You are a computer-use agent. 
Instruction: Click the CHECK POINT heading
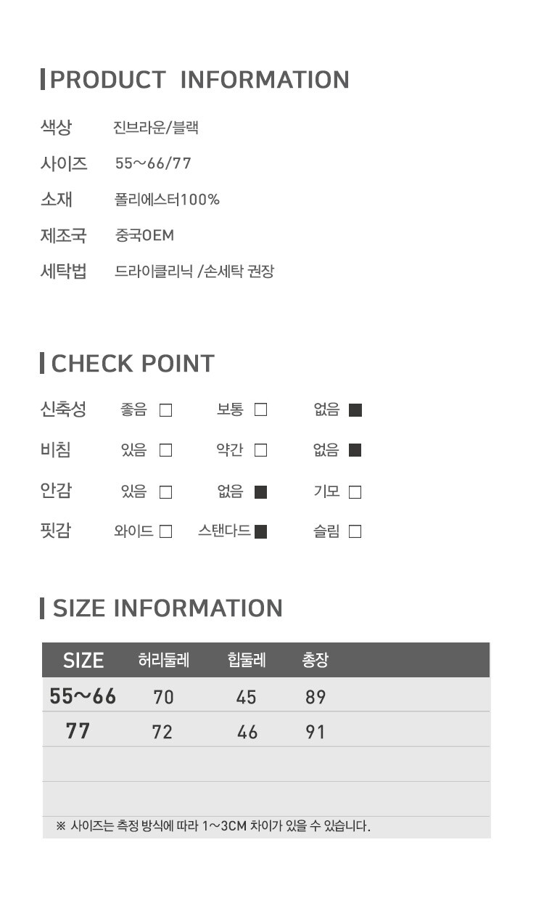pos(133,364)
